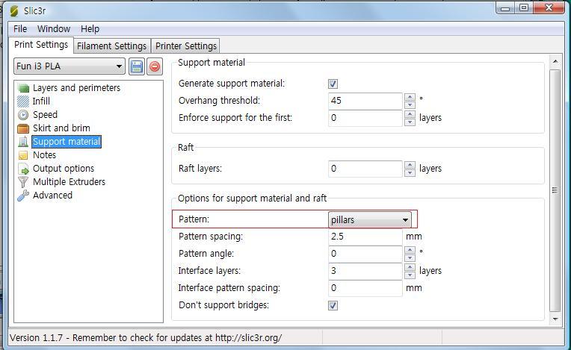Decrease Interface layers count
Viewport: 571px width, 350px height.
pos(410,275)
